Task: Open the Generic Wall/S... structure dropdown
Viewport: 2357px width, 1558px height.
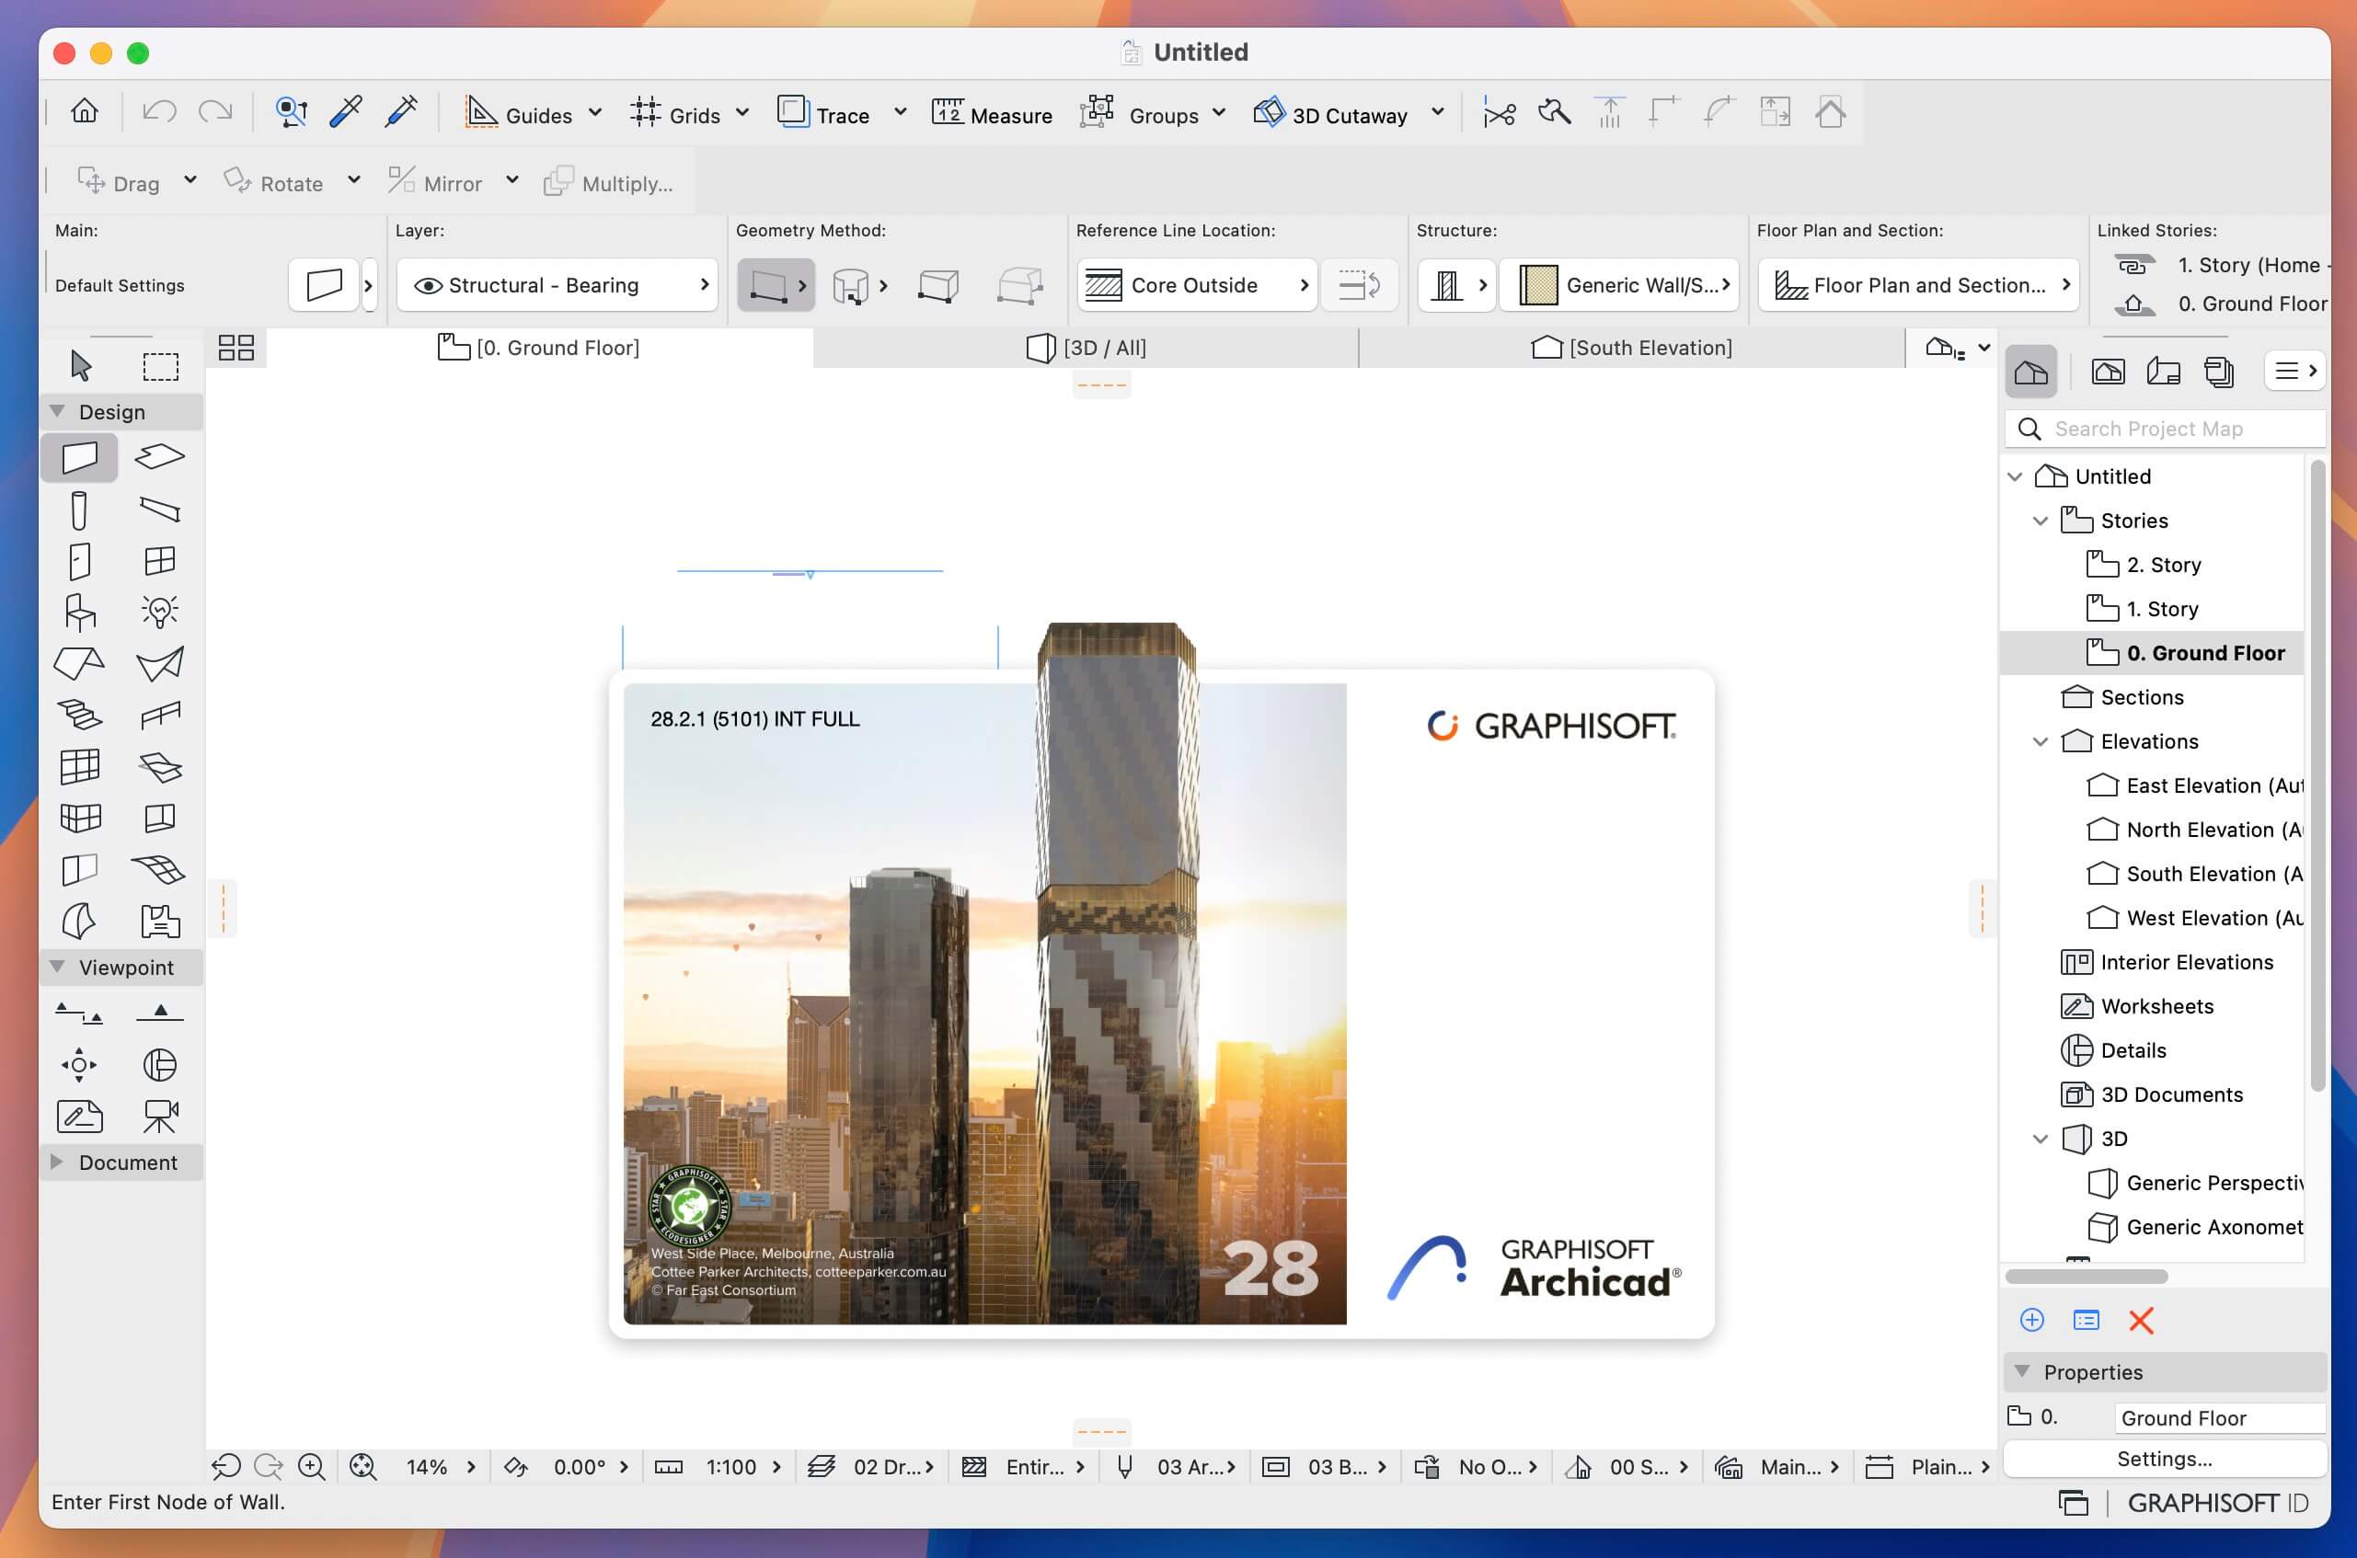Action: 1620,285
